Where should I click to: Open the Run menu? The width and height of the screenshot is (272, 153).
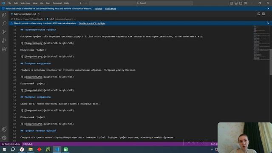(x=48, y=3)
